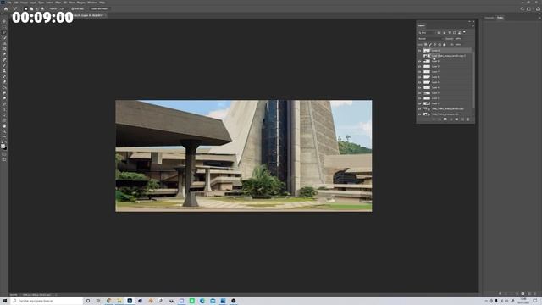Select the Quick Selection wand tool
This screenshot has width=542, height=305.
(x=4, y=38)
